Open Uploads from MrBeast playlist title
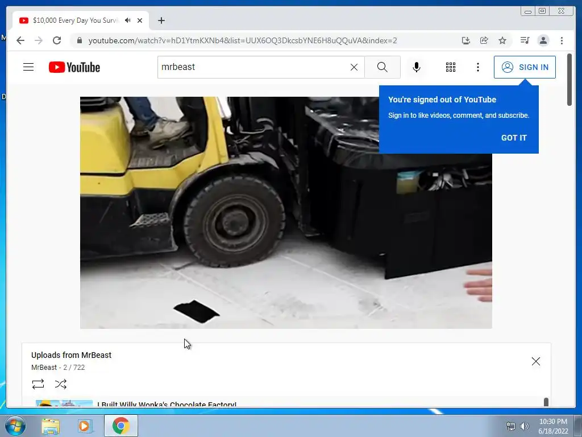Image resolution: width=582 pixels, height=437 pixels. click(x=71, y=355)
